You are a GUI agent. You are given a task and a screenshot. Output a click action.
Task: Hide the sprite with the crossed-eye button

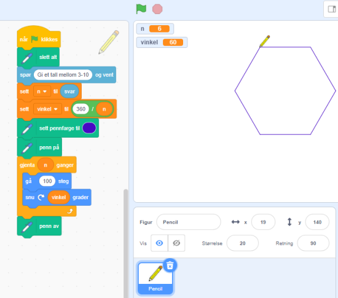[176, 243]
